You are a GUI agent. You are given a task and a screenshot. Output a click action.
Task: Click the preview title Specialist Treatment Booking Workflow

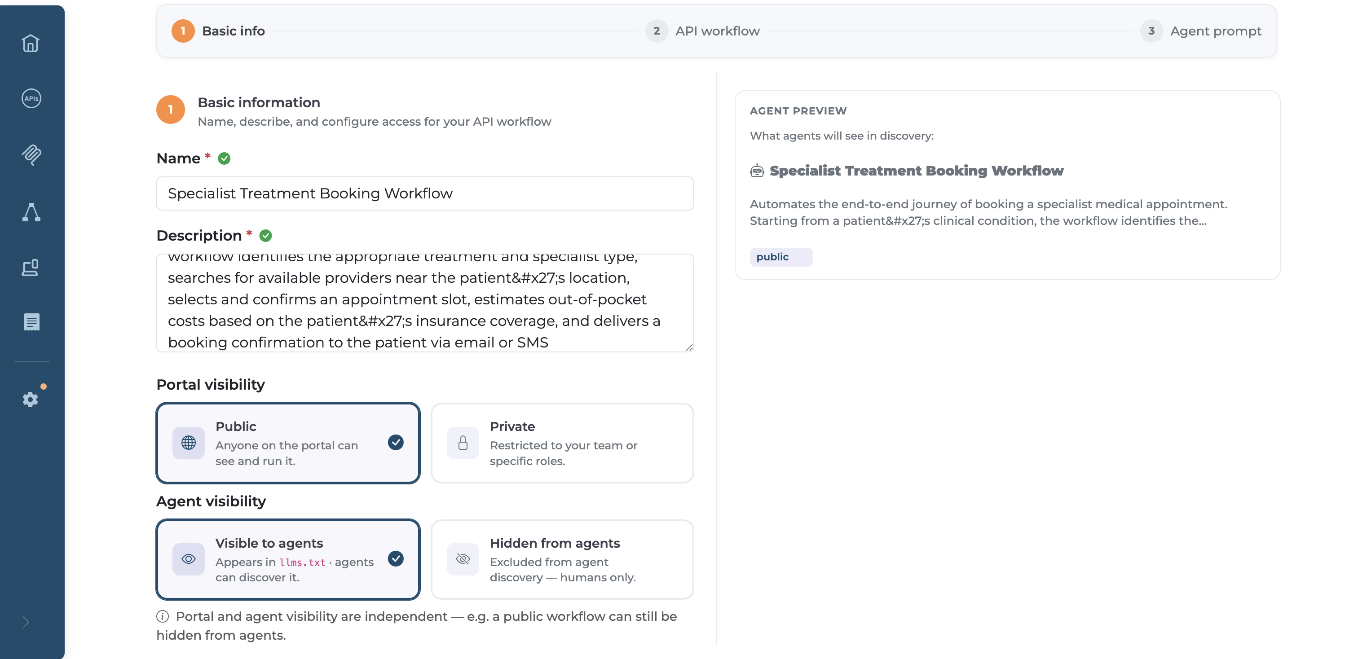916,171
